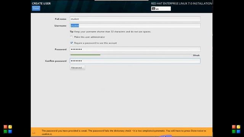Enable Make this user administrator checkbox
This screenshot has height=137, width=244.
click(71, 37)
